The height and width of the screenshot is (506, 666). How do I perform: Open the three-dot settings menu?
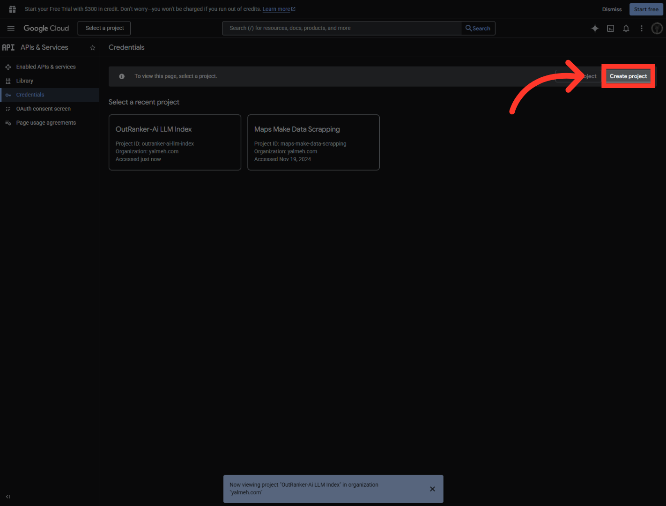point(641,29)
